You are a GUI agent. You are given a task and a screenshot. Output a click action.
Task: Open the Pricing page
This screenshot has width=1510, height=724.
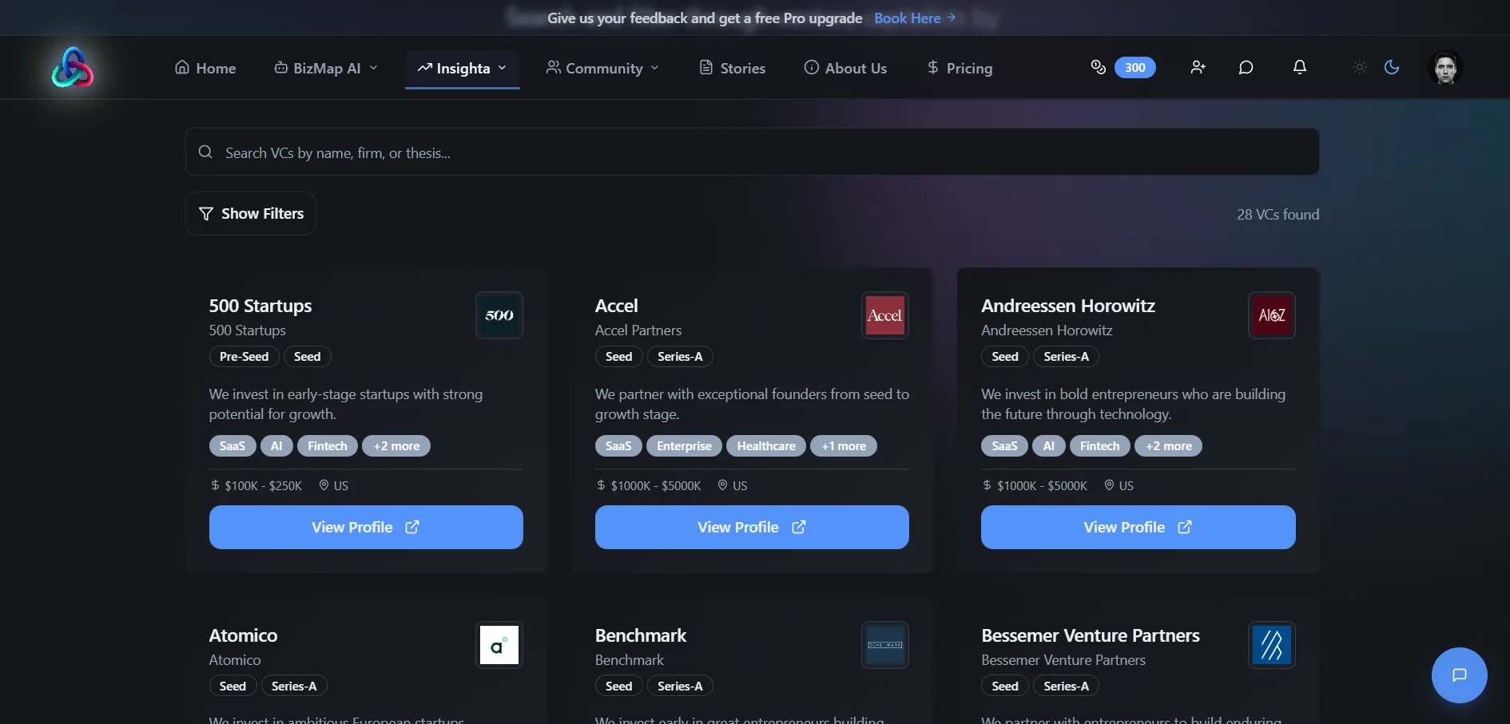pos(960,69)
